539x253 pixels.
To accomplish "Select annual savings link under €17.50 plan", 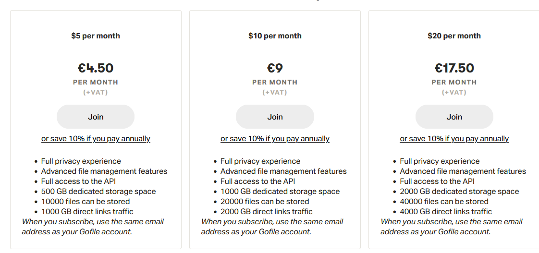I will (x=454, y=139).
